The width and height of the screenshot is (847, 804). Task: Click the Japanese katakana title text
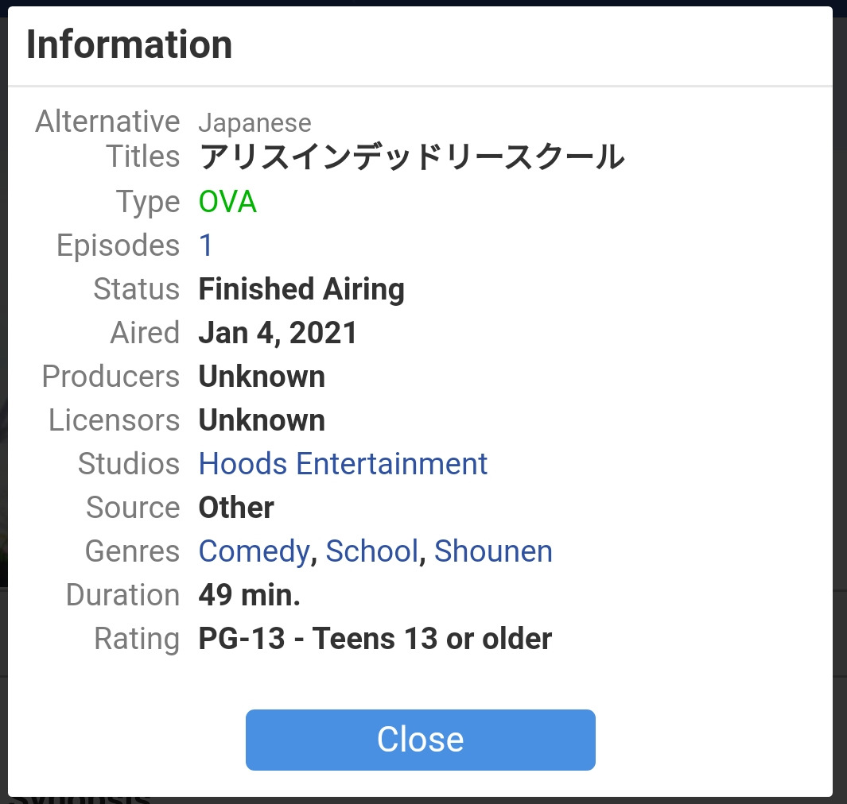[x=411, y=157]
